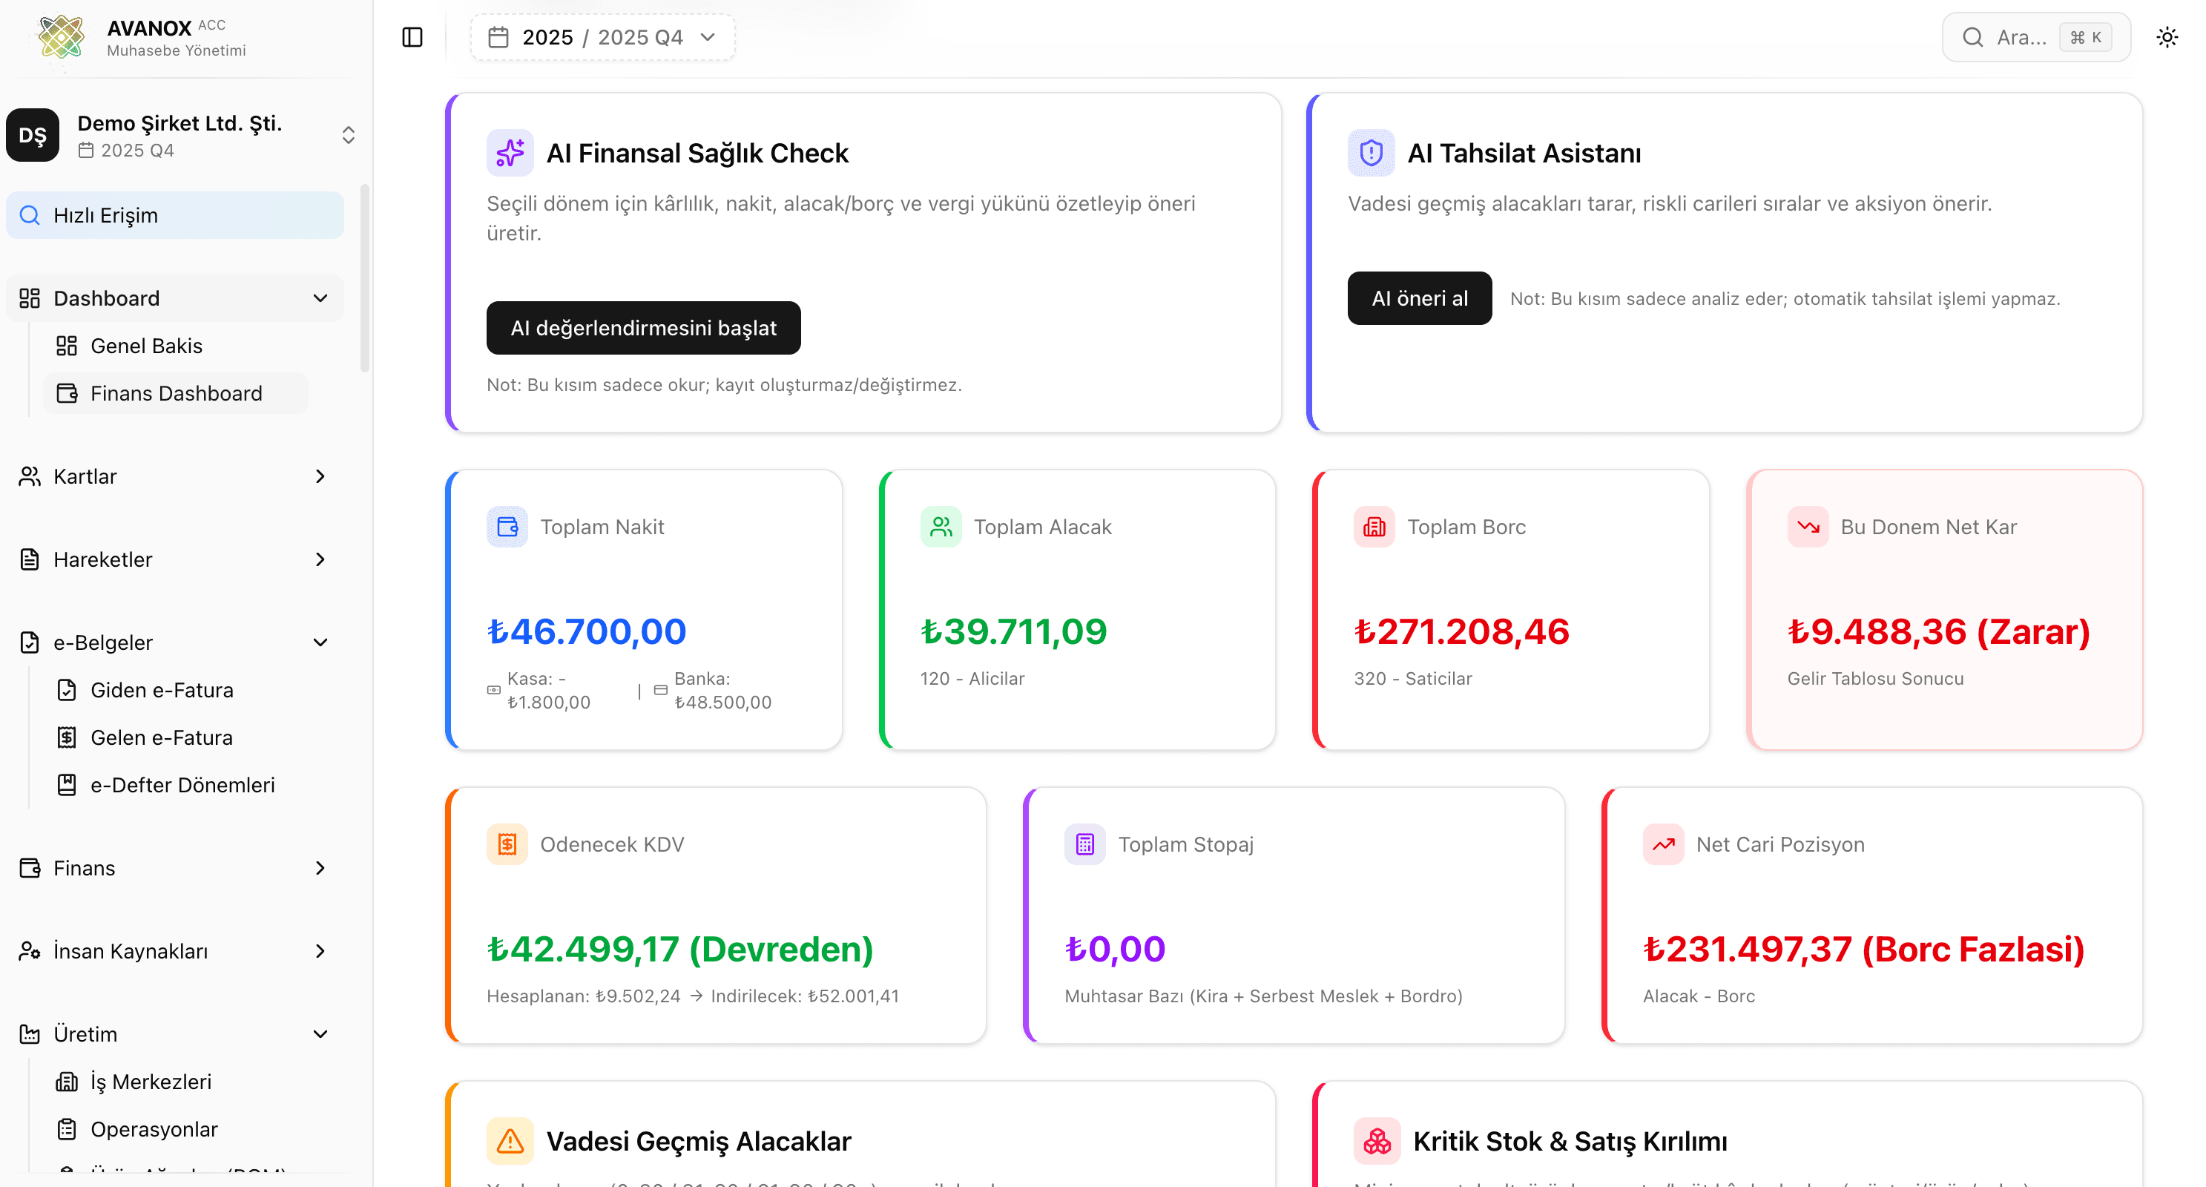Image resolution: width=2206 pixels, height=1187 pixels.
Task: Click the AI sparkle icon of Finansal Sağlık
Action: (510, 154)
